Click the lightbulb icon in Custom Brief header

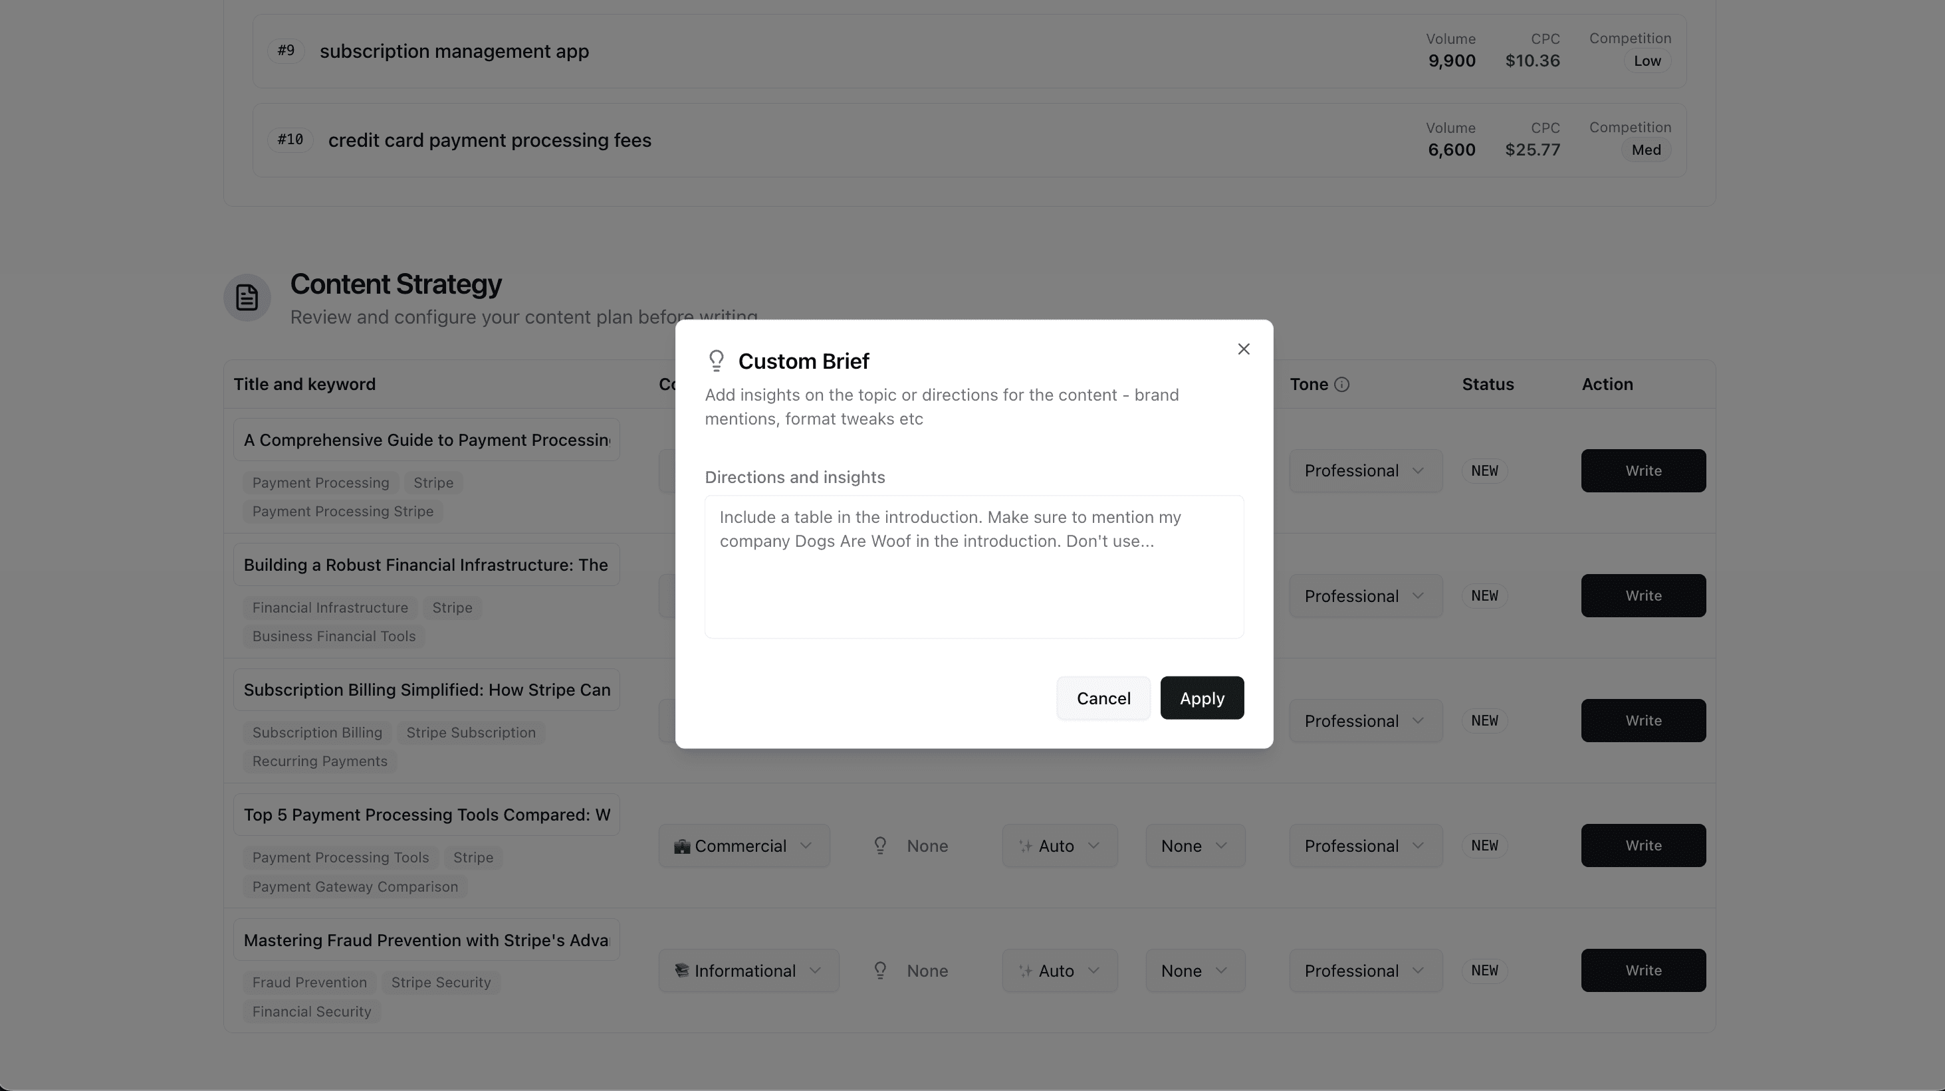pyautogui.click(x=716, y=361)
